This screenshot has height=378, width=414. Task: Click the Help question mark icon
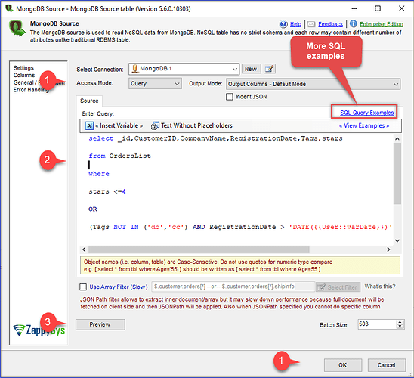(283, 24)
